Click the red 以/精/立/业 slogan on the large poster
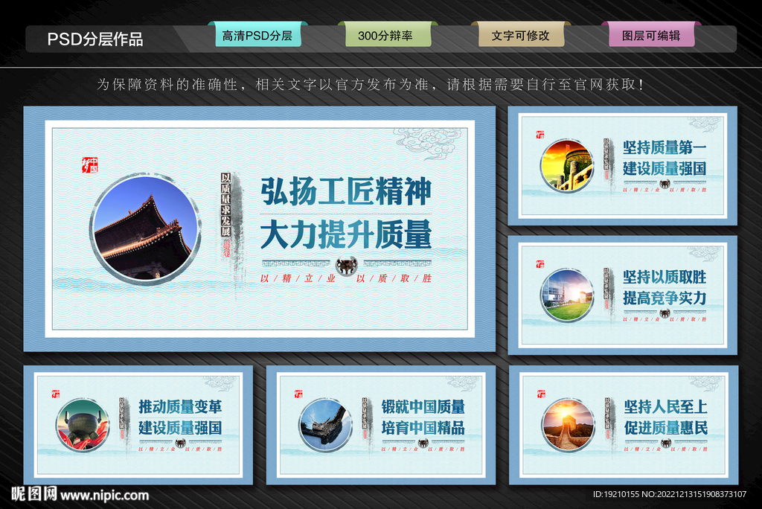 (x=298, y=278)
